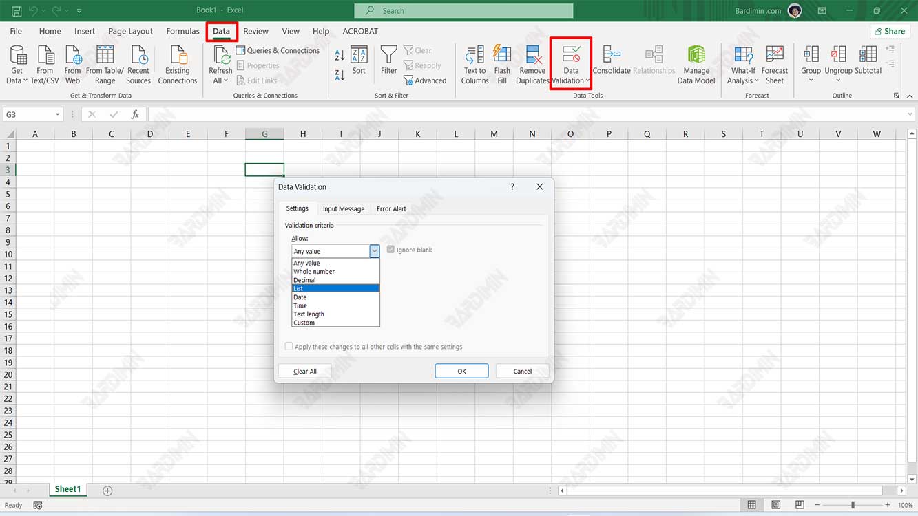Sort data ascending with the A-Z icon
The image size is (918, 516).
340,53
